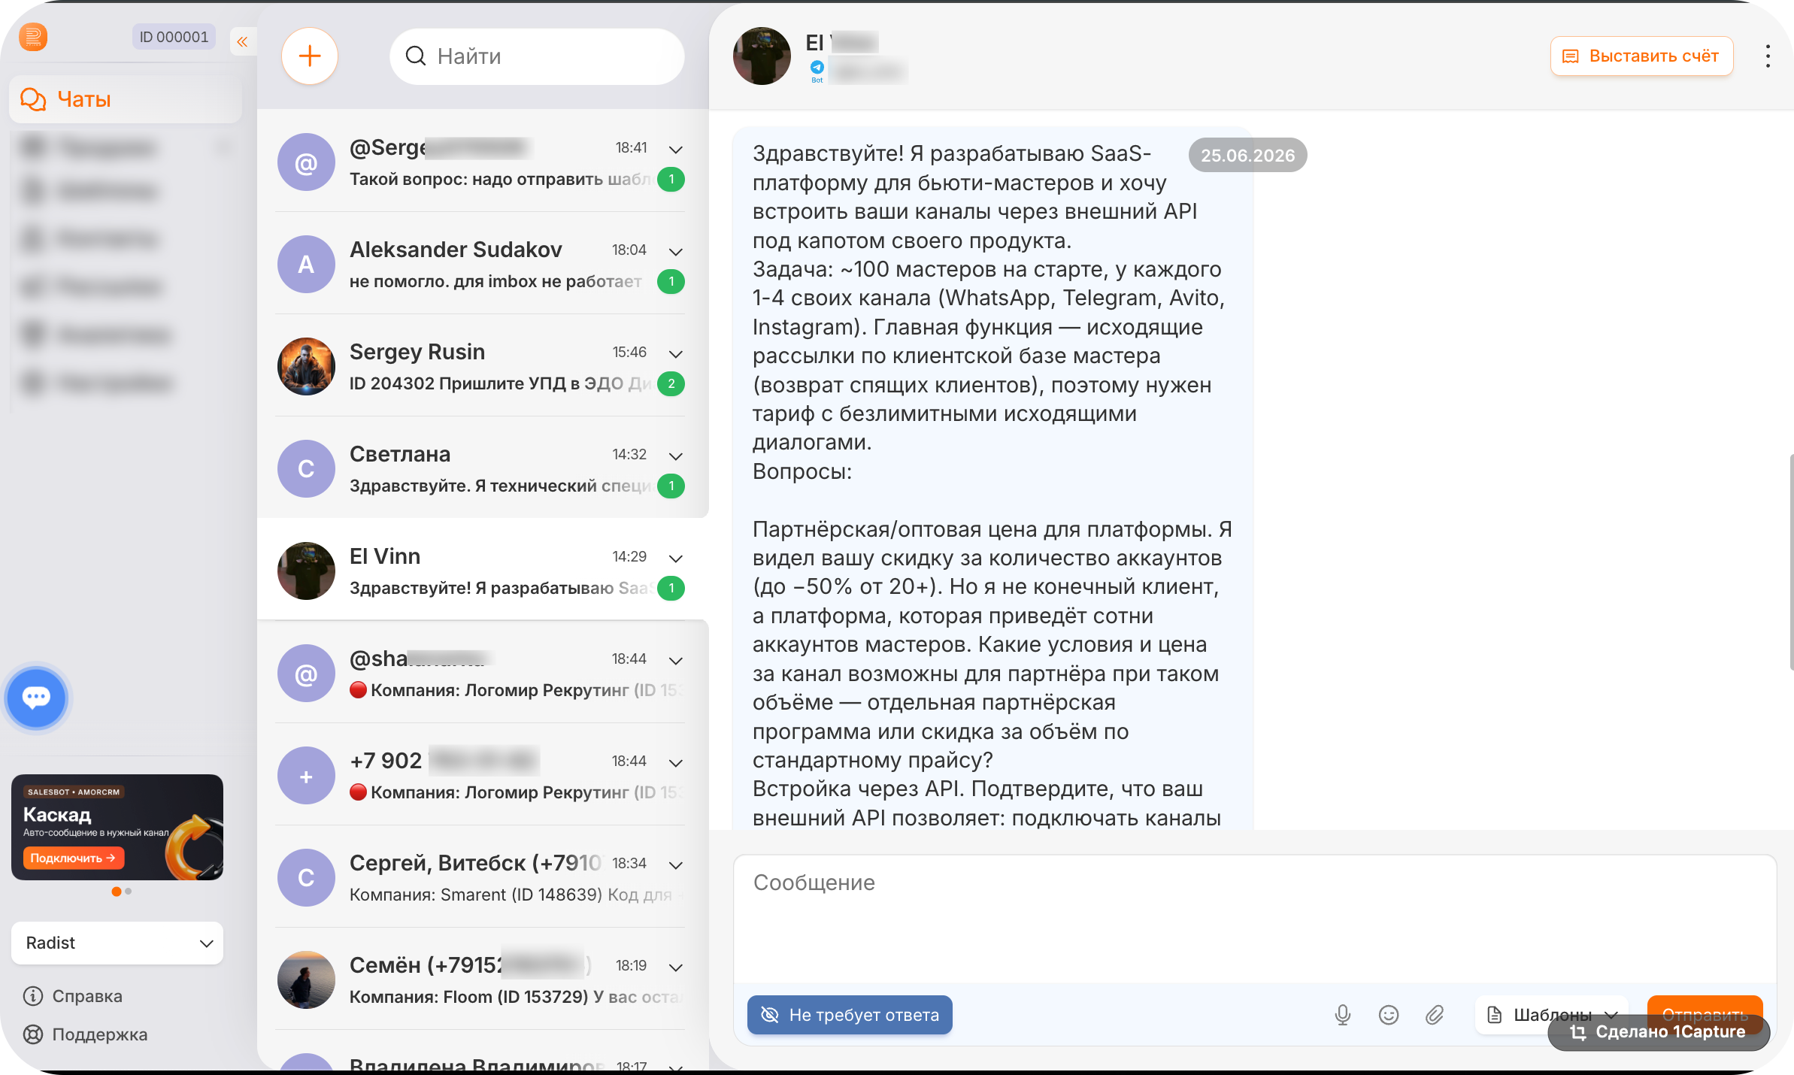Open Справка help link
1794x1075 pixels.
pyautogui.click(x=73, y=996)
